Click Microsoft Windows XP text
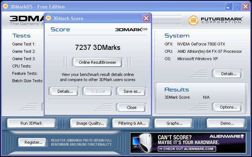 197,59
